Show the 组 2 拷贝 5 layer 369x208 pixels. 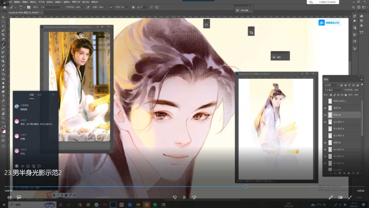pos(325,136)
